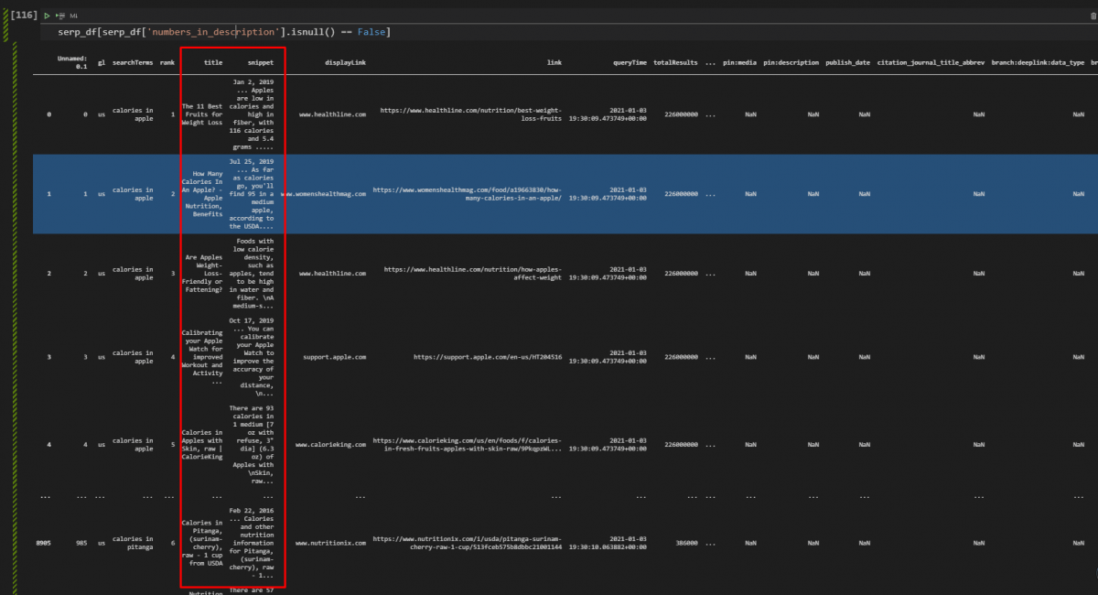This screenshot has width=1098, height=595.
Task: Click healthline link 'how-apples-affect-weight'
Action: coord(473,273)
